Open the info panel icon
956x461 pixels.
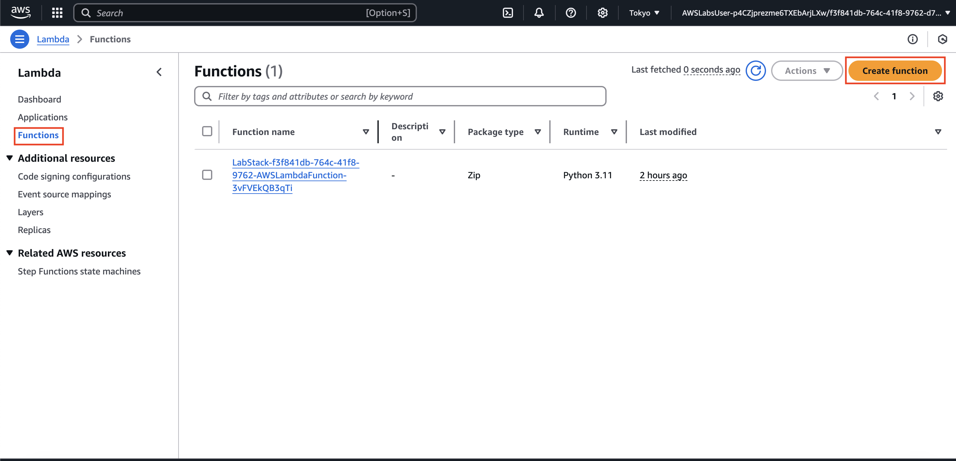[x=912, y=39]
